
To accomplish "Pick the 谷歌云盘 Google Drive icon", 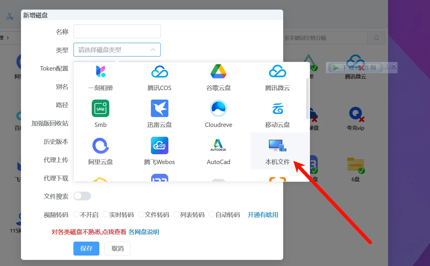I will pos(218,72).
